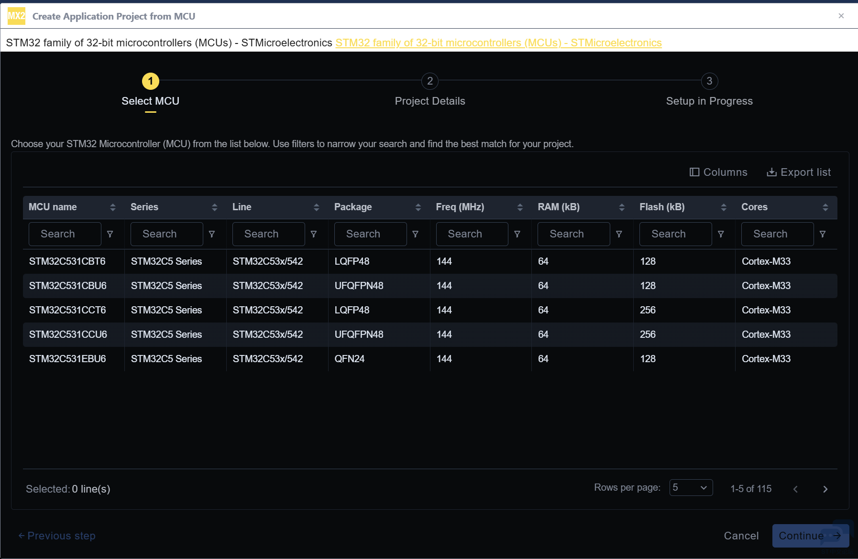Open the STM32 family STMicroelectronics link
The width and height of the screenshot is (858, 559).
pyautogui.click(x=498, y=43)
